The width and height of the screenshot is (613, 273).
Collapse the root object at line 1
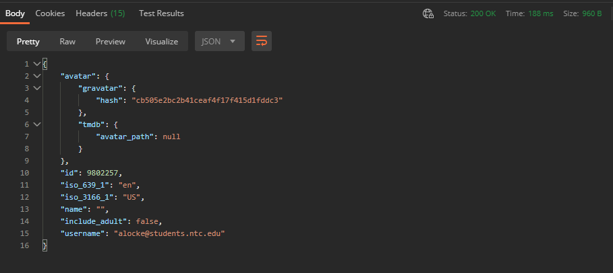pyautogui.click(x=37, y=64)
